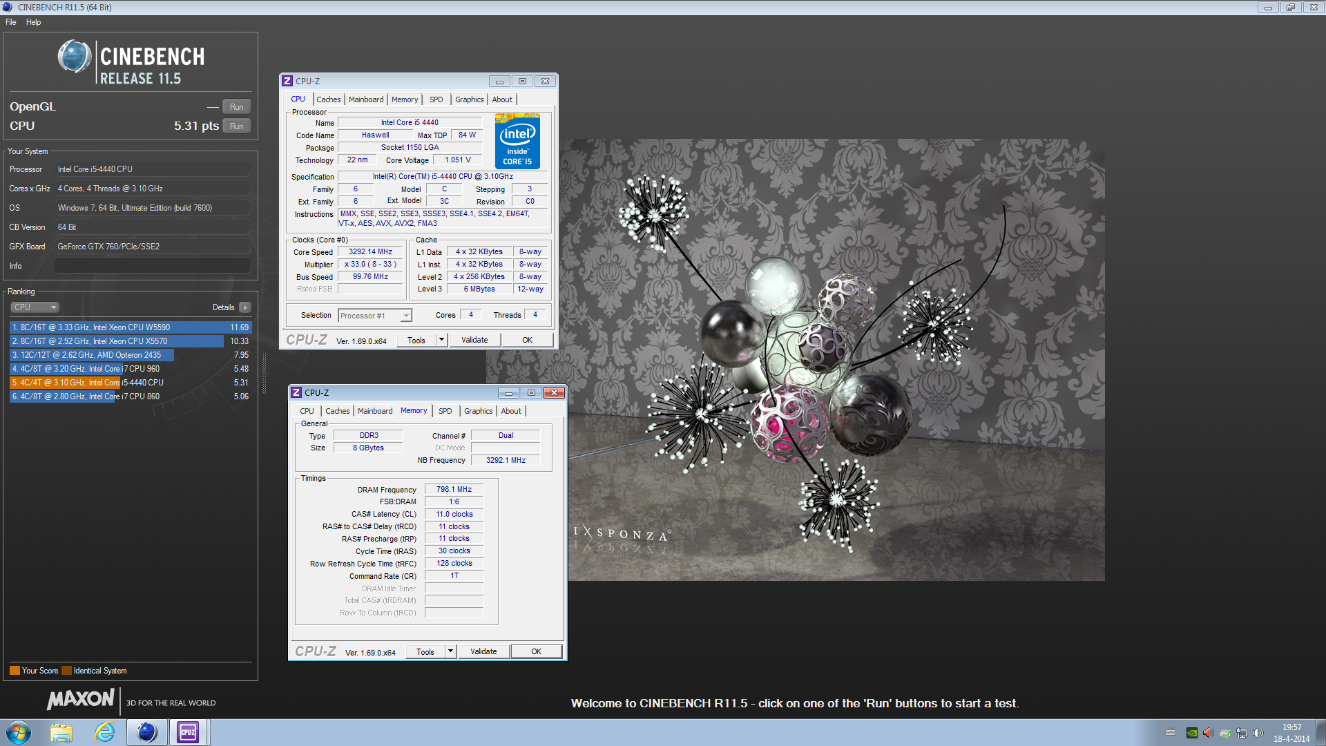The height and width of the screenshot is (746, 1326).
Task: Close the bottom CPU-Z window
Action: [x=554, y=392]
